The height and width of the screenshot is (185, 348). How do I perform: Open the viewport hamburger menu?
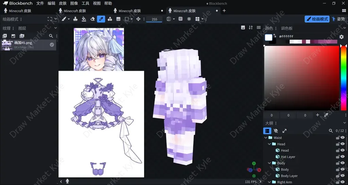tap(259, 28)
